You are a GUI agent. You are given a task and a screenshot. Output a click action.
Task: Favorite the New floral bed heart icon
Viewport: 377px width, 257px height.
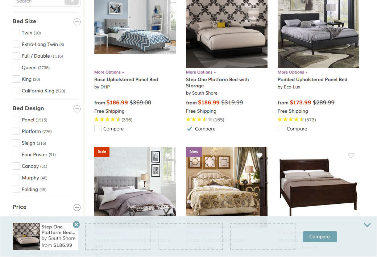pyautogui.click(x=260, y=156)
